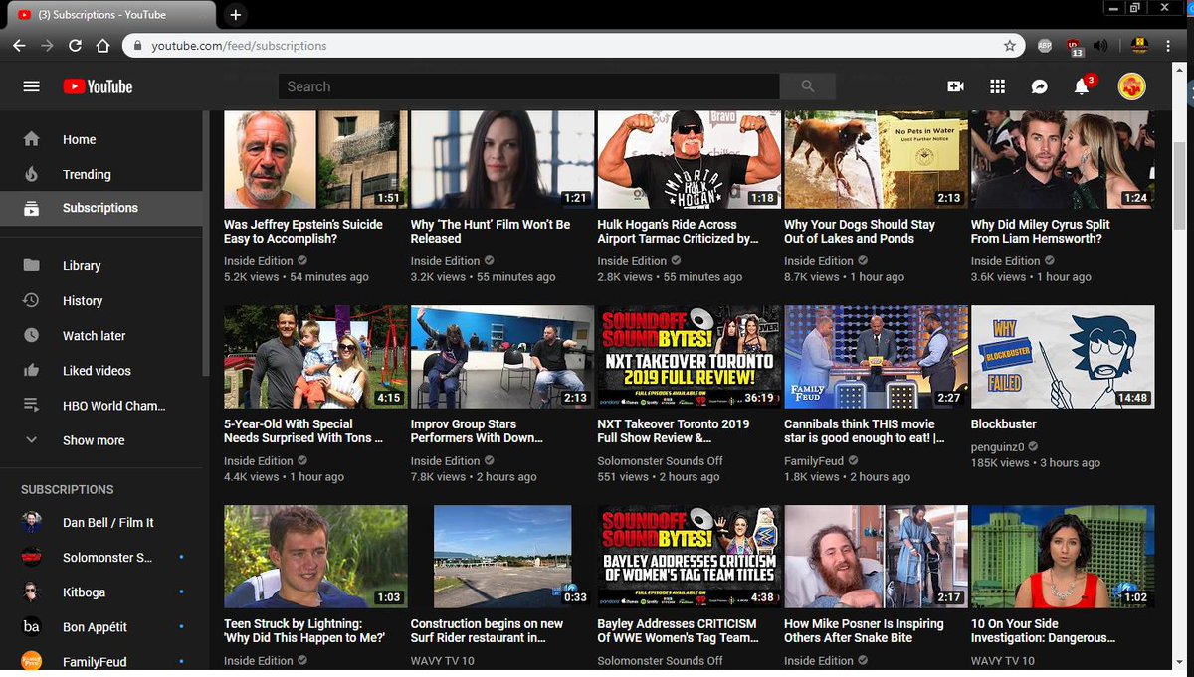
Task: Open the create video camera icon
Action: point(955,86)
